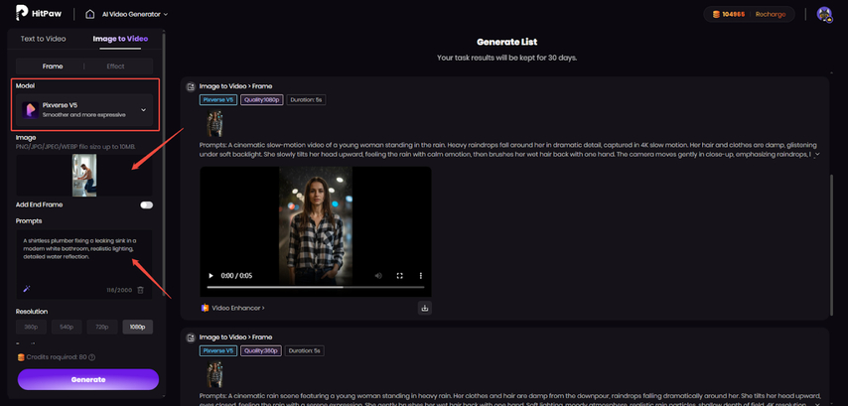Toggle the Add End Frame switch
This screenshot has width=848, height=406.
[147, 204]
